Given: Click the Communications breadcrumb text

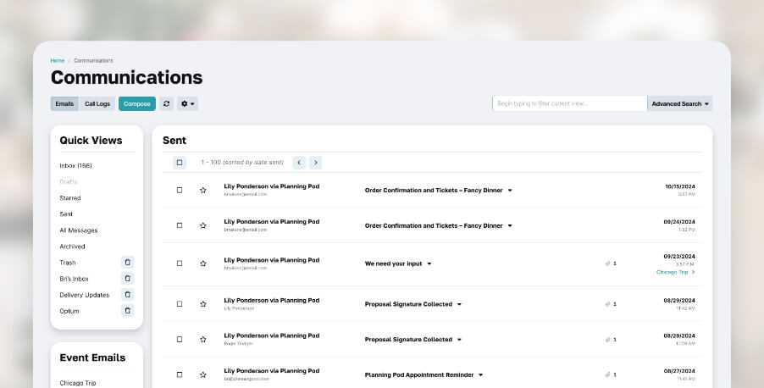Looking at the screenshot, I should point(93,60).
